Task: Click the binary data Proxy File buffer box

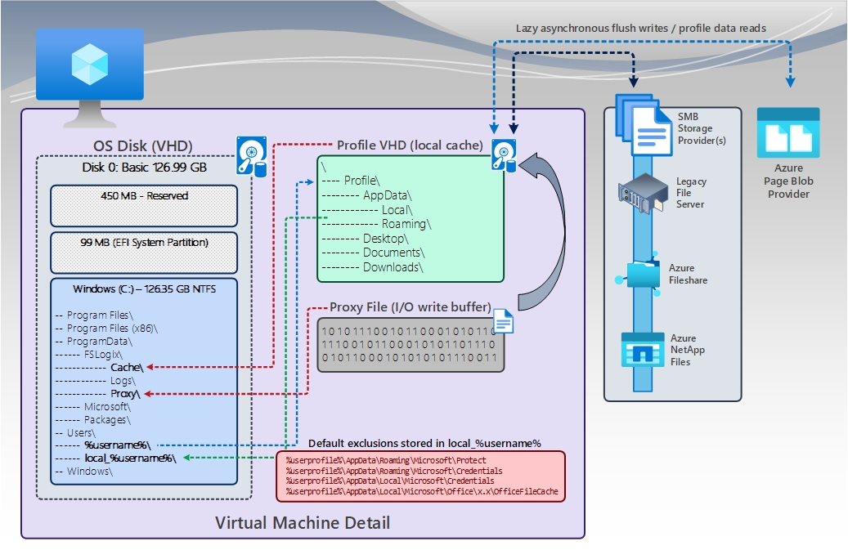Action: point(411,344)
